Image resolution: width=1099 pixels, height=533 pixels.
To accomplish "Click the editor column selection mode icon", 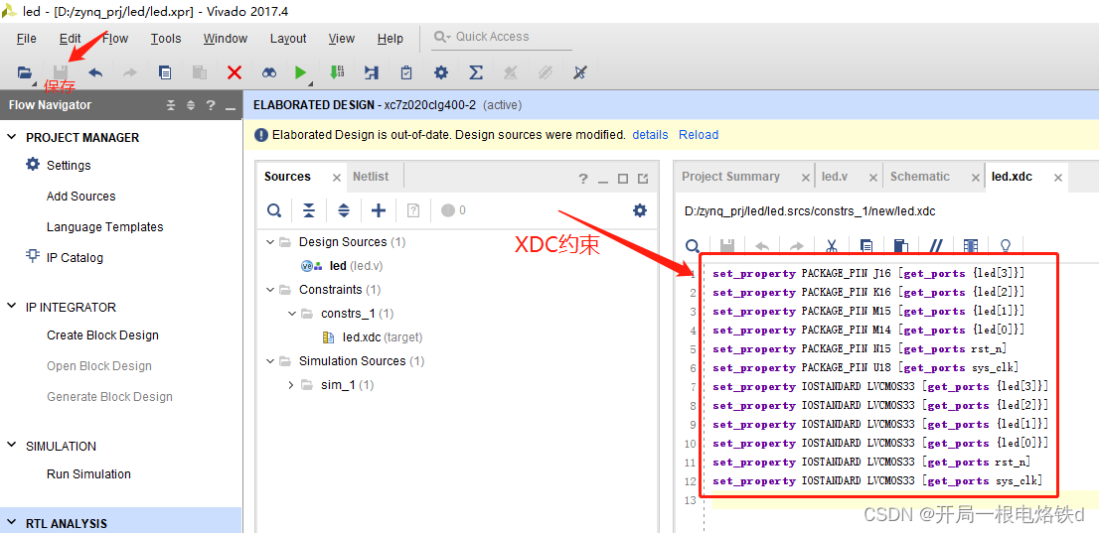I will (971, 246).
